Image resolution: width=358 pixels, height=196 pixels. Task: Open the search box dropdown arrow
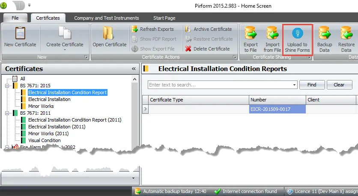(294, 85)
